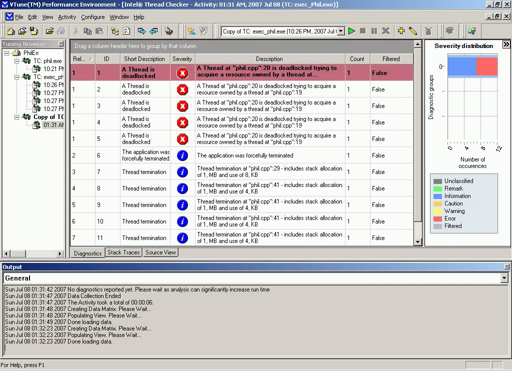Click the grayed-out icon right of the pencil
Screen dimensions: 512x371
coord(428,31)
